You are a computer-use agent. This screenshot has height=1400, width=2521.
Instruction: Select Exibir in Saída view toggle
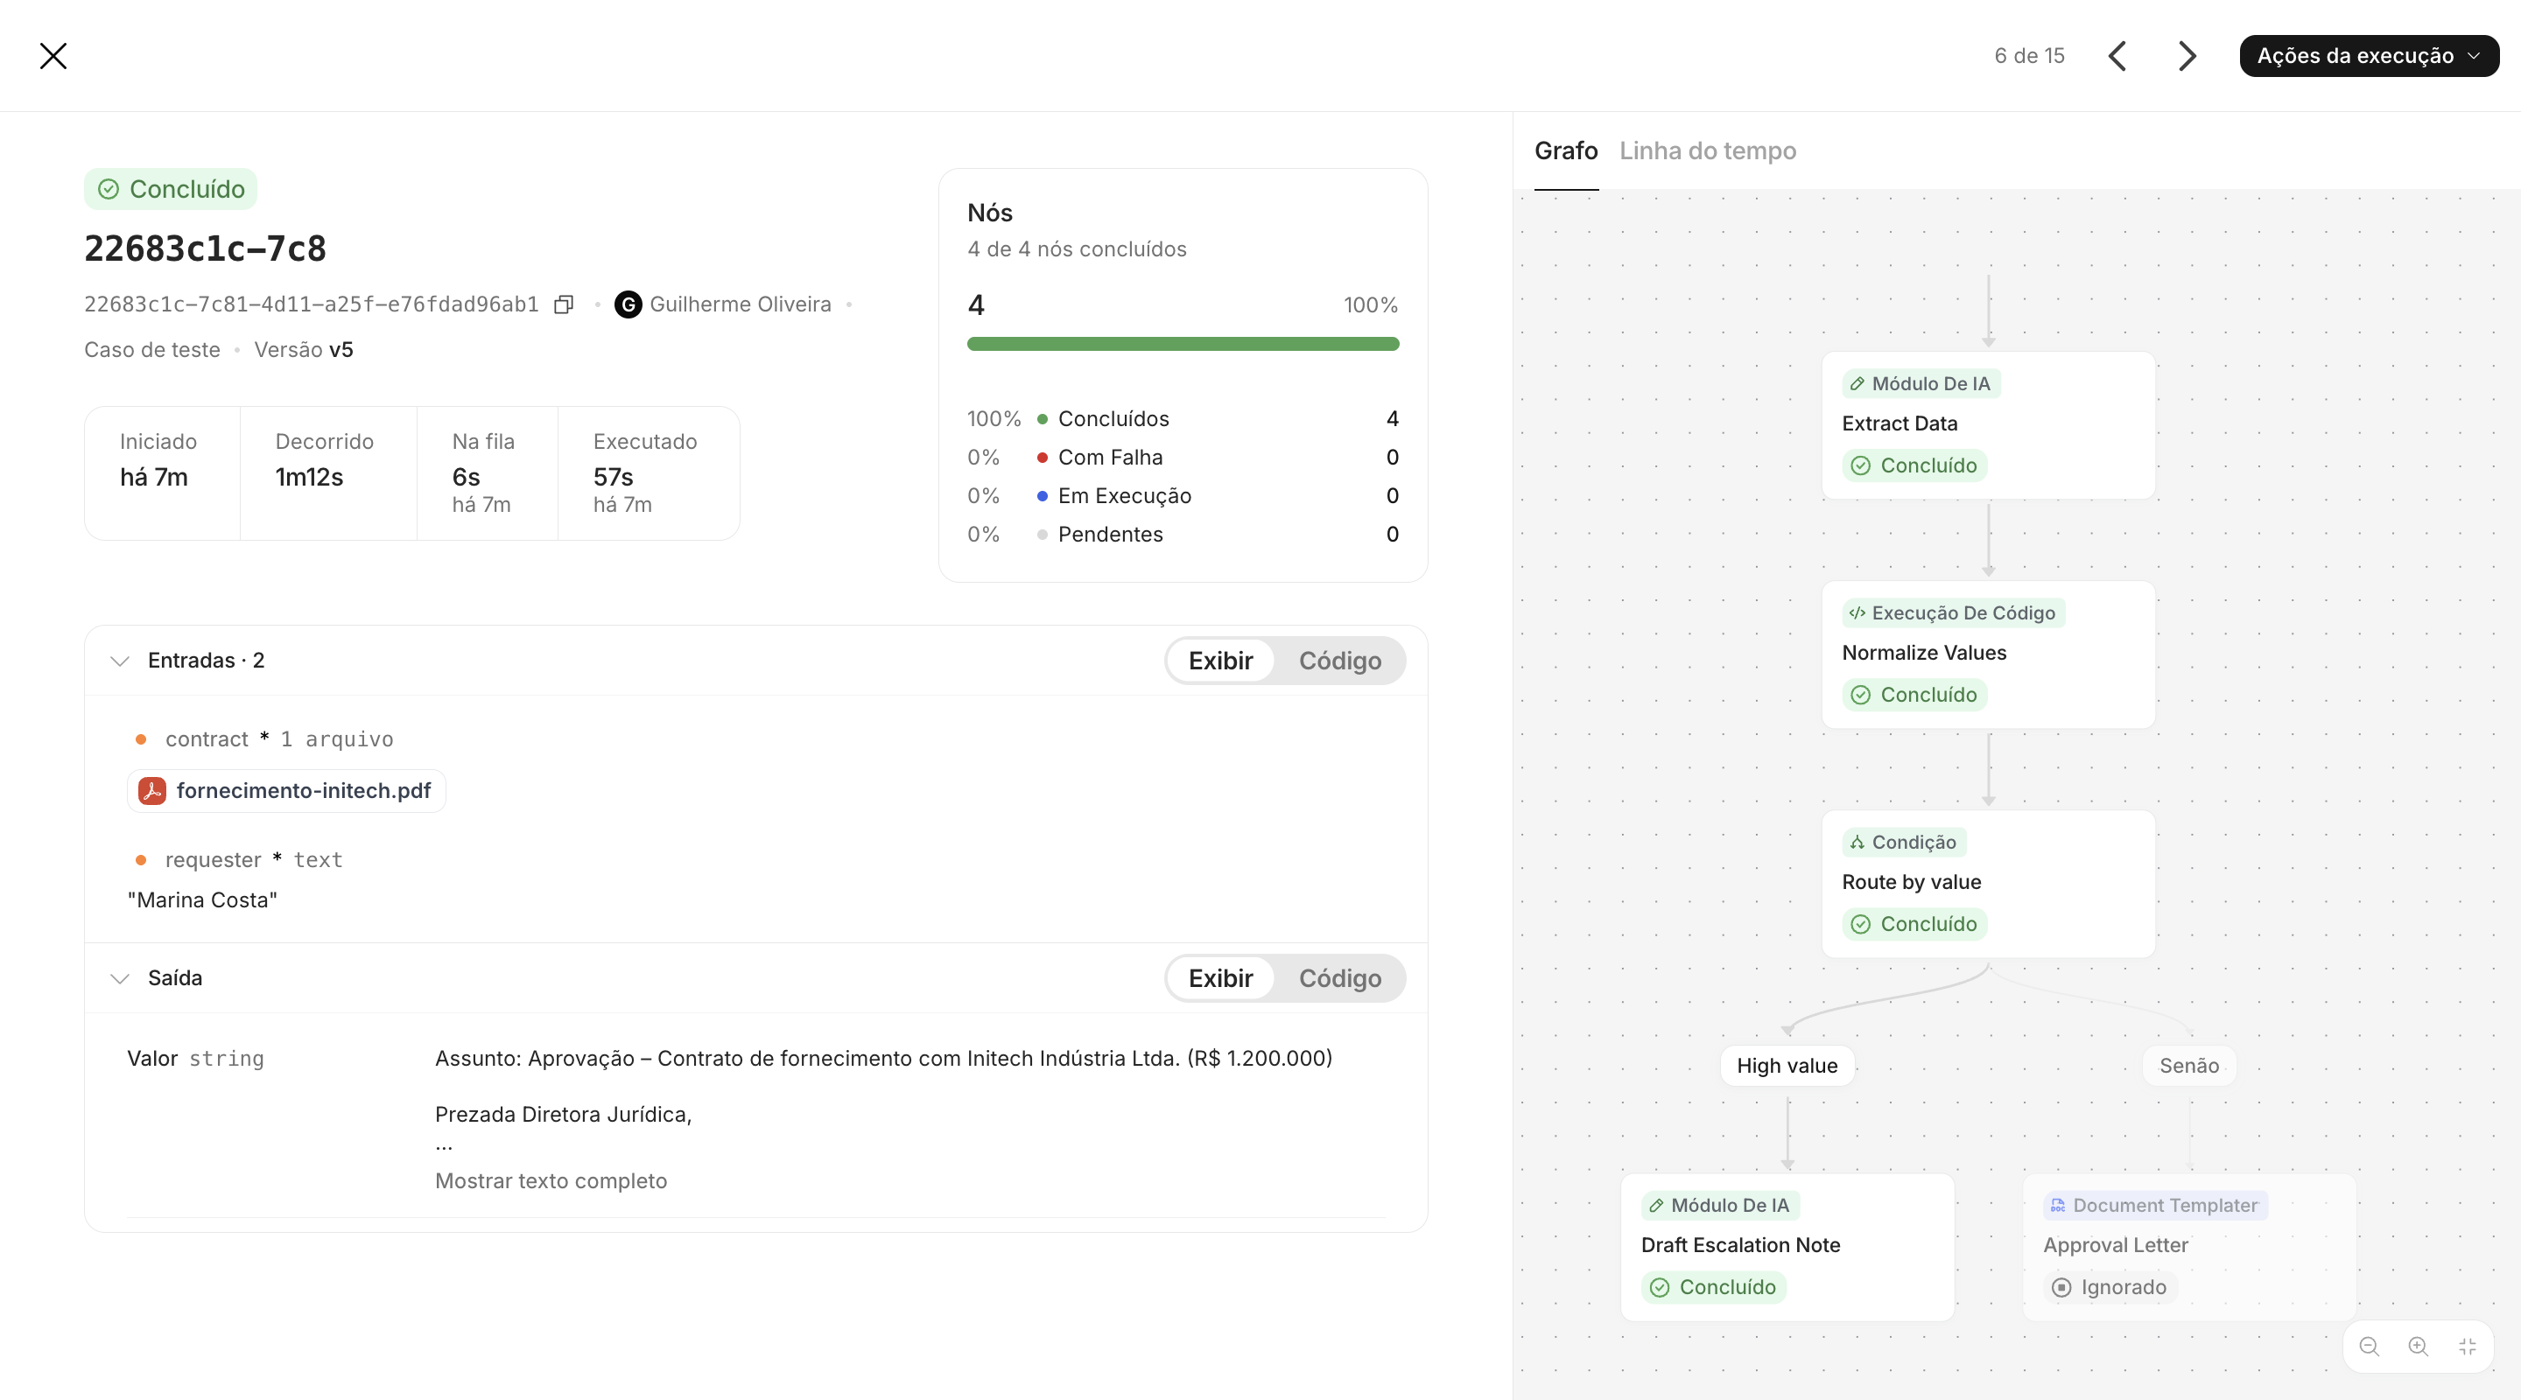point(1220,978)
